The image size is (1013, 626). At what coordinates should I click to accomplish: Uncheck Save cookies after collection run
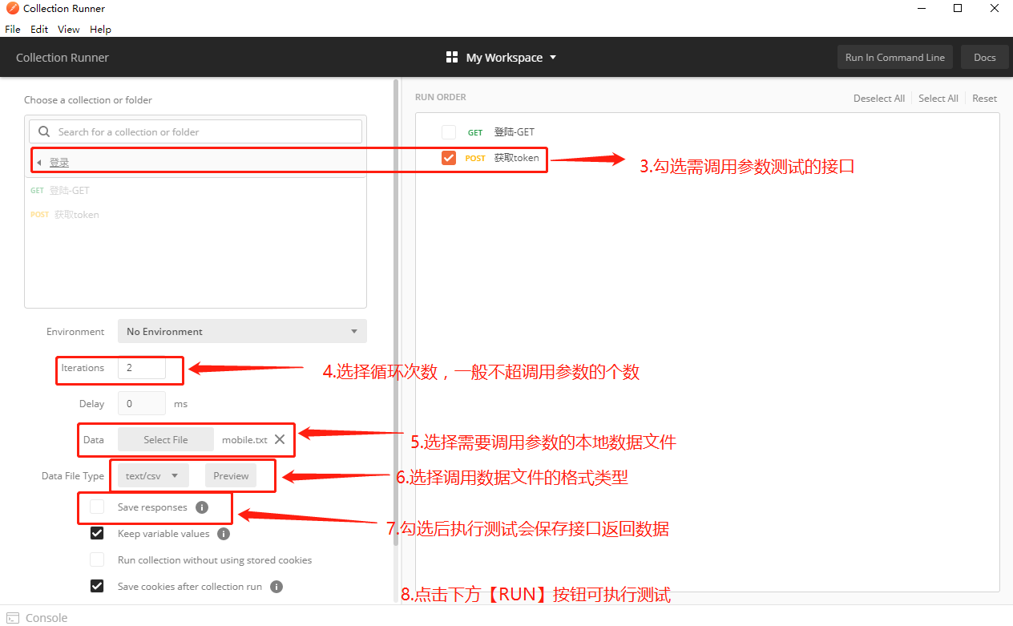(97, 586)
